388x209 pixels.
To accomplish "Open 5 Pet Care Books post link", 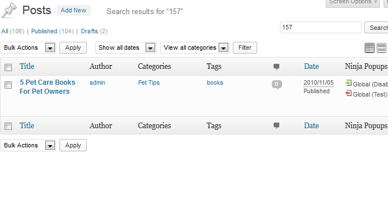I will (48, 87).
